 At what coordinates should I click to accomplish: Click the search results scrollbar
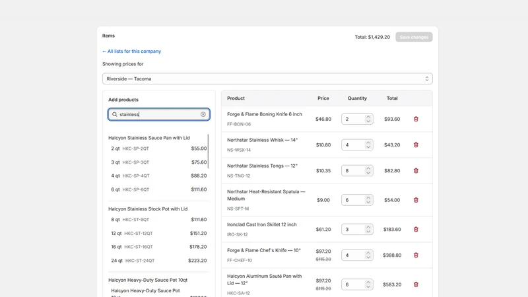208,152
